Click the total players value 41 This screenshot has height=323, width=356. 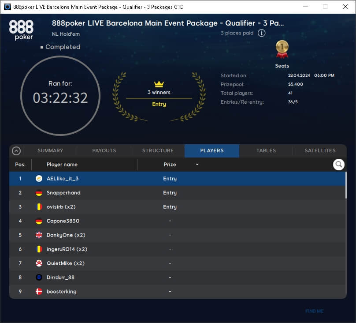click(290, 93)
